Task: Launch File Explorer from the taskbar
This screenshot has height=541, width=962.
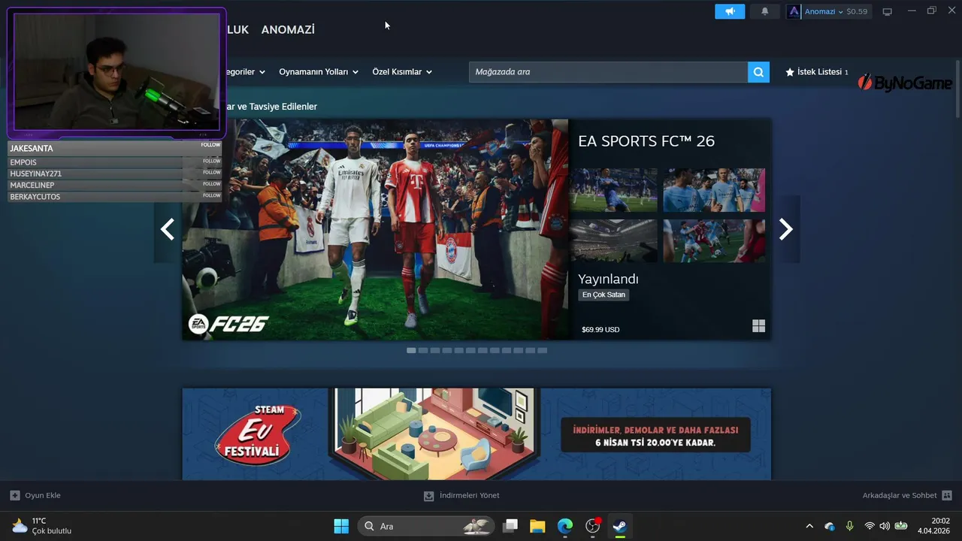Action: tap(537, 526)
